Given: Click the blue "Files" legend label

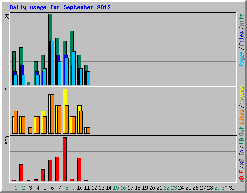Looking at the screenshot, I should click(x=241, y=39).
